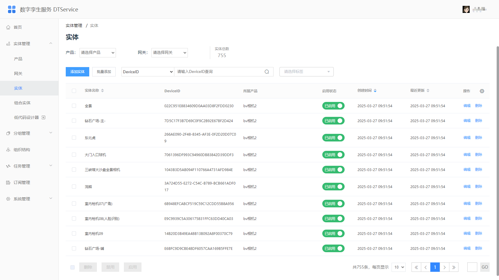499x280 pixels.
Task: Click the DTService logo icon
Action: 12,9
